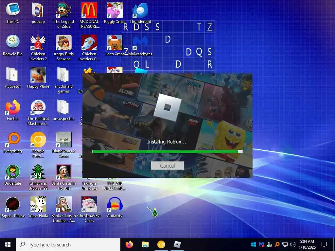The height and width of the screenshot is (251, 335).
Task: Click the Everything tray icon
Action: (x=277, y=244)
